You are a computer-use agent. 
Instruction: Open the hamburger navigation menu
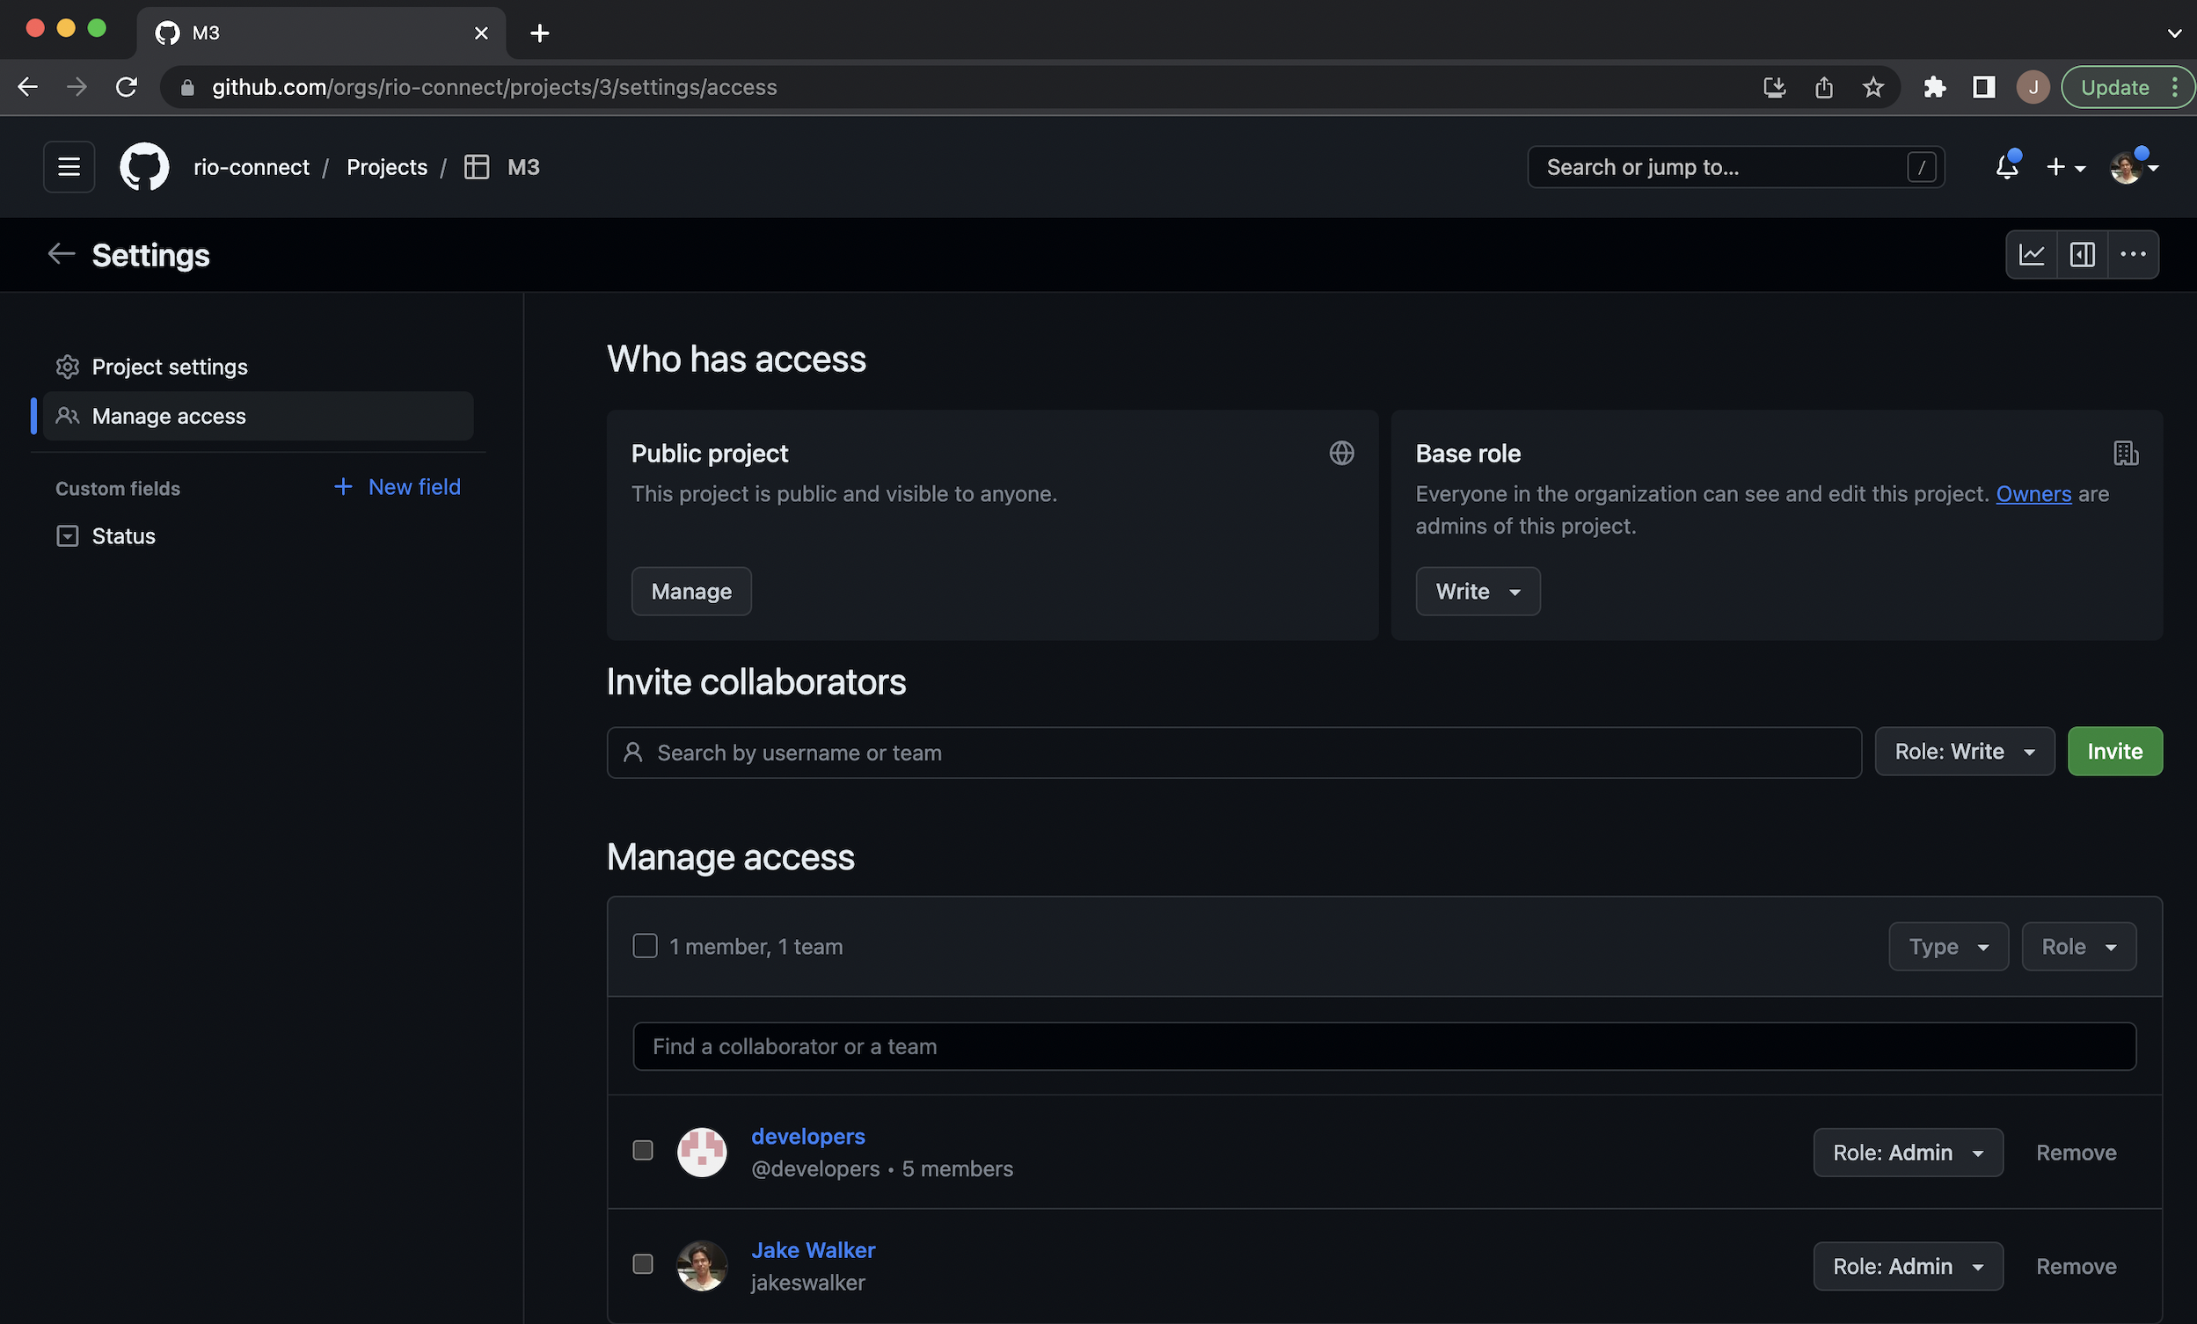point(69,167)
